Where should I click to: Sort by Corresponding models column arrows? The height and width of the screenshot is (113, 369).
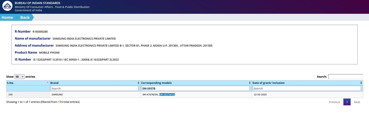250,83
